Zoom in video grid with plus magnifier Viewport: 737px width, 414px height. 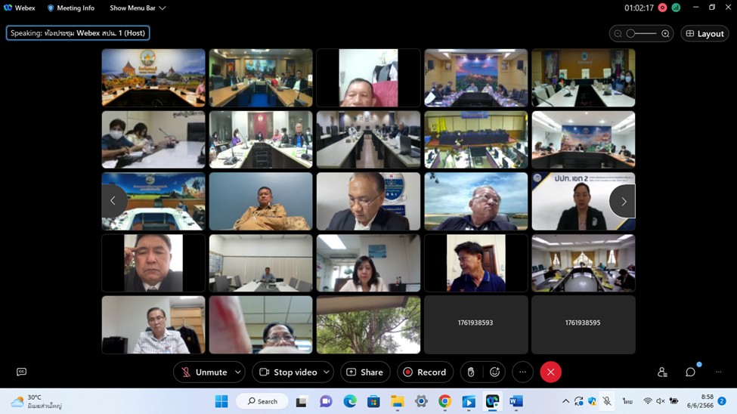coord(665,33)
